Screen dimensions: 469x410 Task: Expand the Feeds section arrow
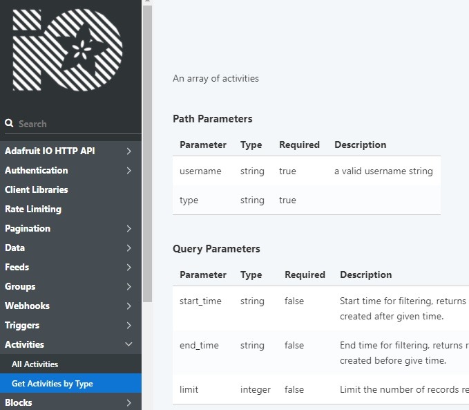coord(129,267)
